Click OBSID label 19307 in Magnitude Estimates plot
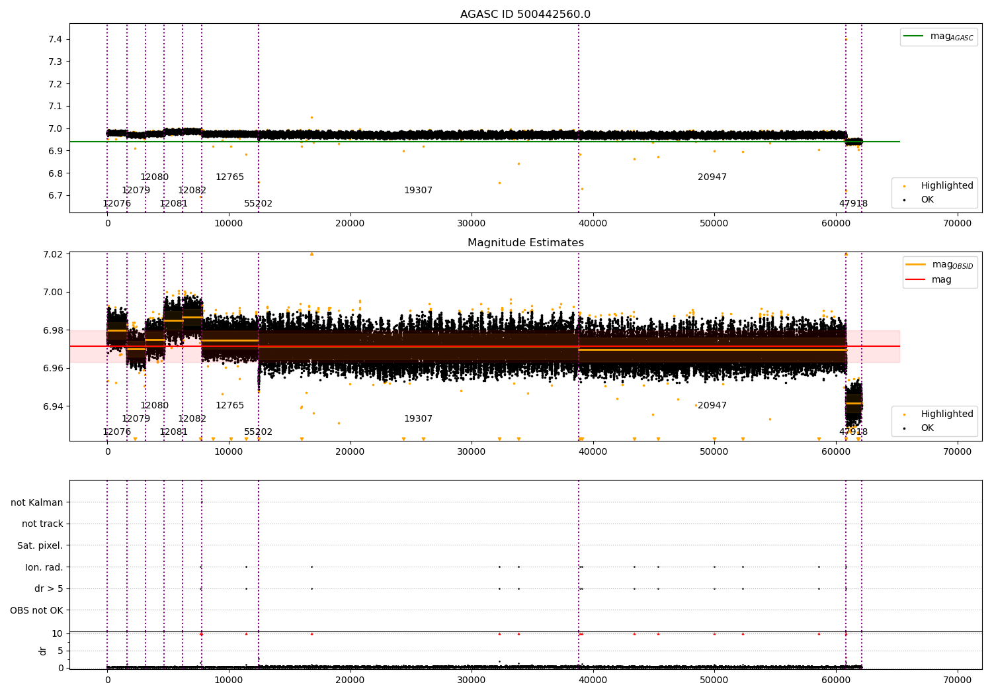Screen dimensions: 992x695 (419, 419)
